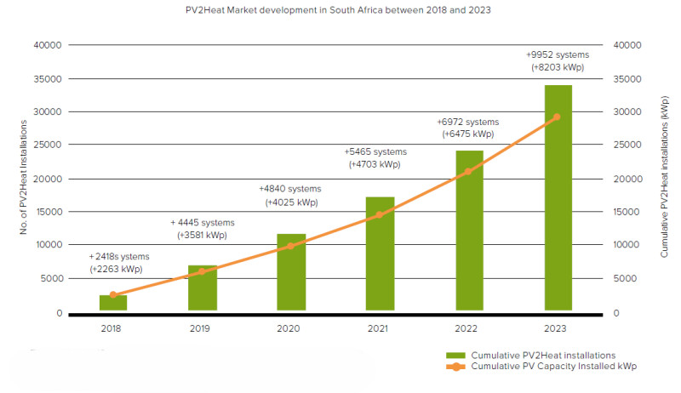Select the 2018 green bar

pos(113,305)
